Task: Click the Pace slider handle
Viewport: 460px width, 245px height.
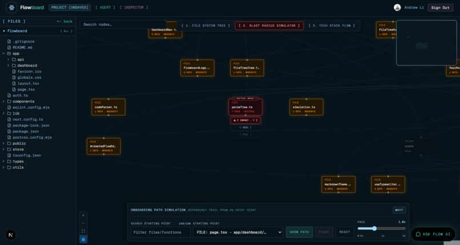Action: click(x=374, y=228)
